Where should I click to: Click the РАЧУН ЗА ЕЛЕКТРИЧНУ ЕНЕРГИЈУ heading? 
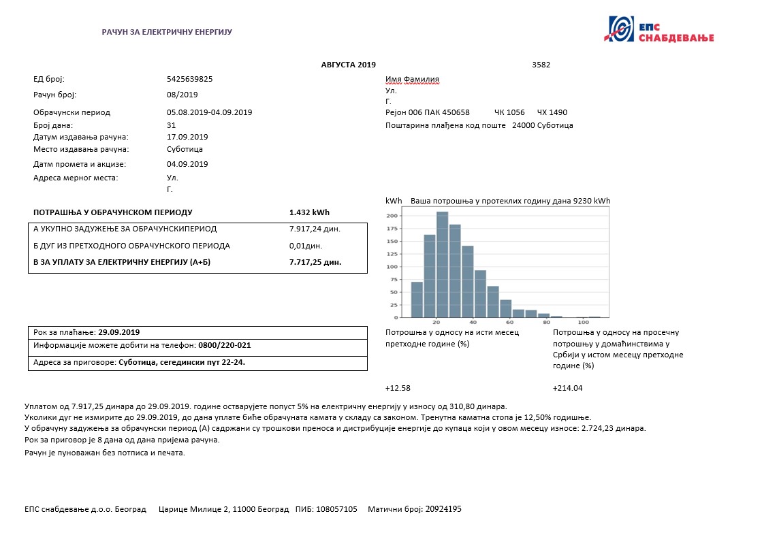166,31
